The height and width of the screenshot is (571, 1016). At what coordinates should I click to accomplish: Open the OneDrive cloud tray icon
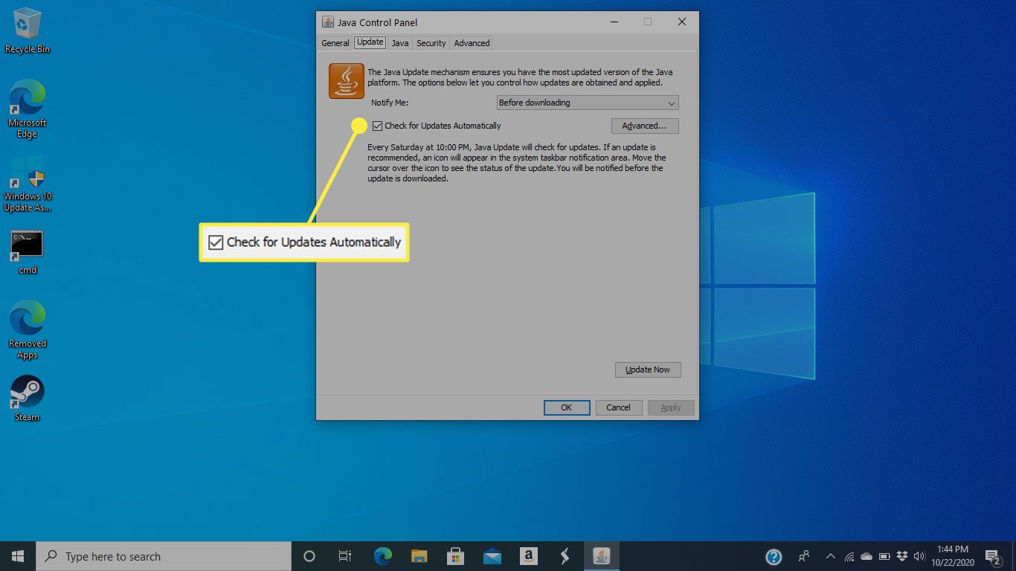pos(867,556)
